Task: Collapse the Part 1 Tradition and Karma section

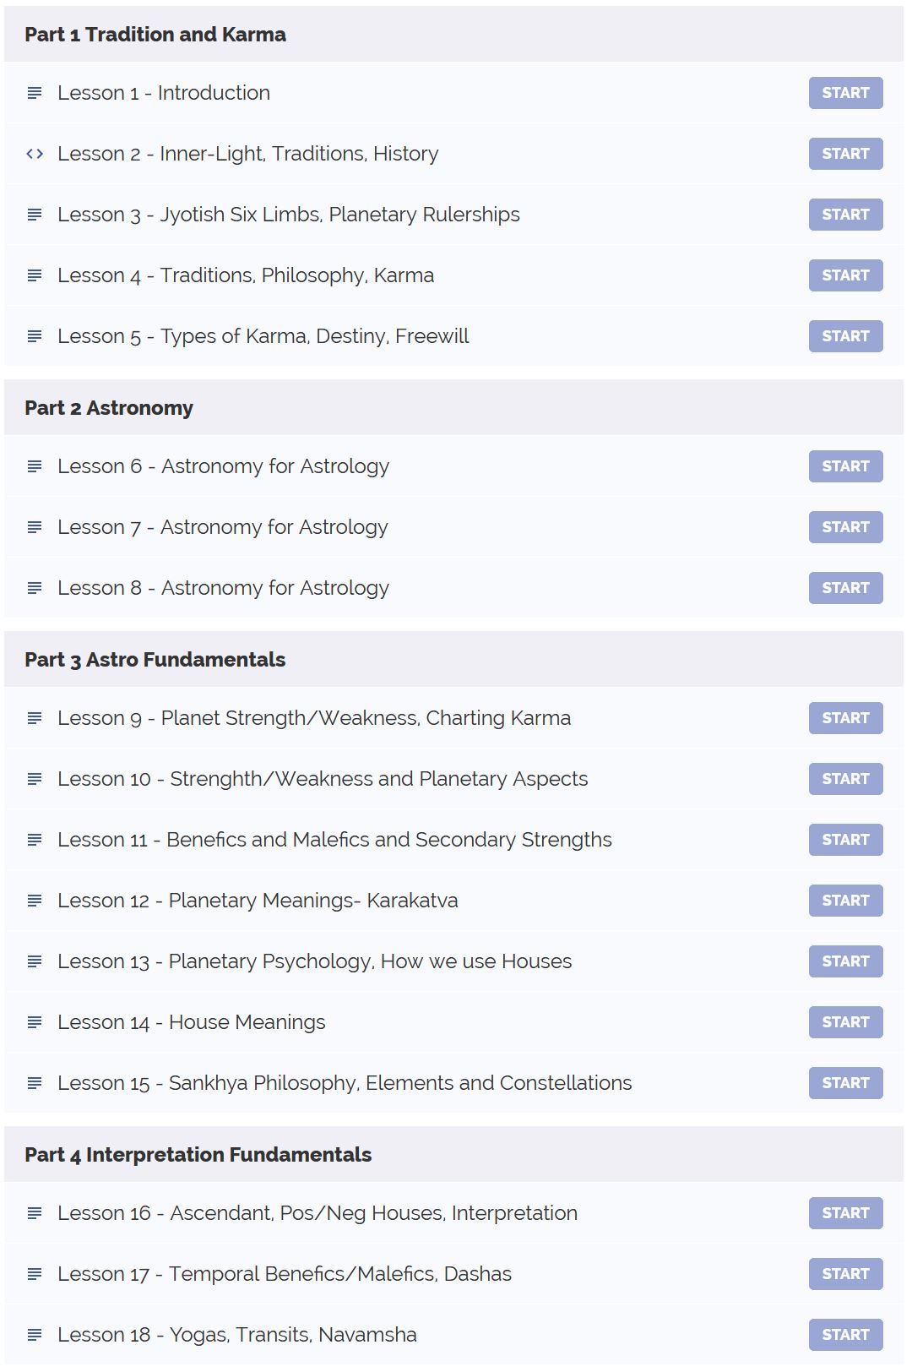Action: tap(453, 34)
